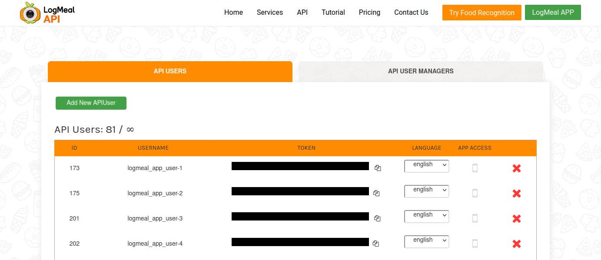Enable app access phone icon for user 175
The height and width of the screenshot is (260, 601).
(475, 193)
